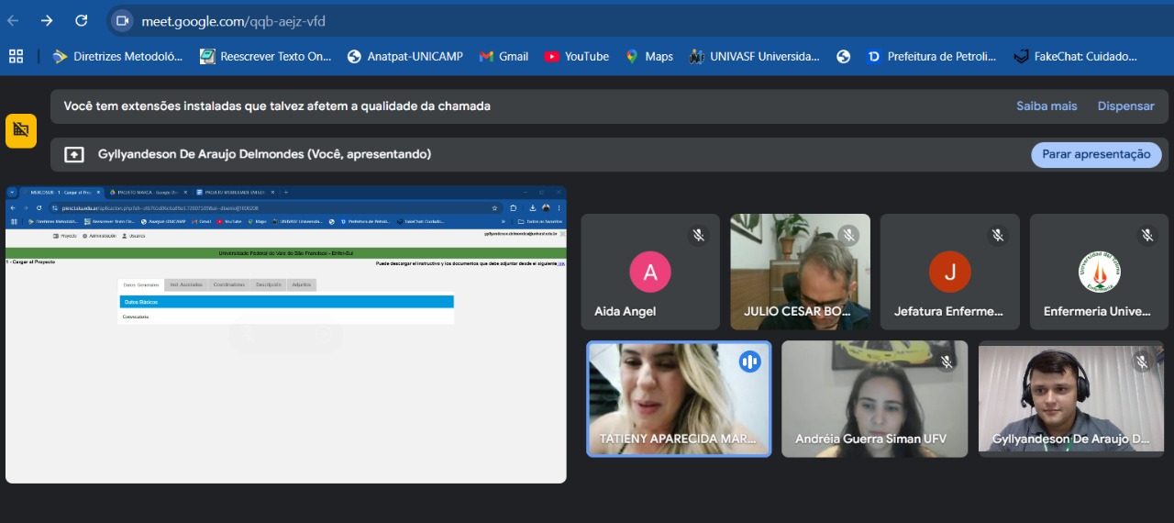
Task: Click the Parar apresentação button
Action: [1095, 154]
